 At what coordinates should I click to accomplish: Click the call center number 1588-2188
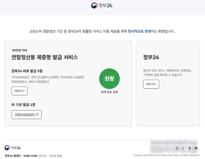coord(30,156)
